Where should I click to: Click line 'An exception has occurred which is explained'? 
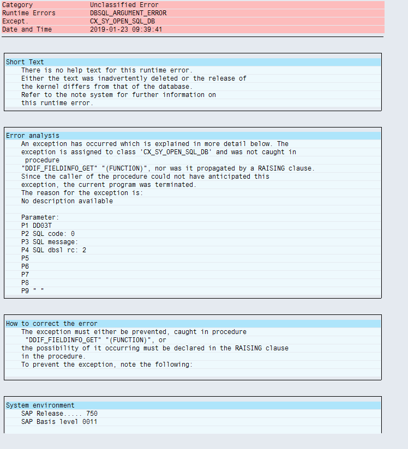pos(155,144)
